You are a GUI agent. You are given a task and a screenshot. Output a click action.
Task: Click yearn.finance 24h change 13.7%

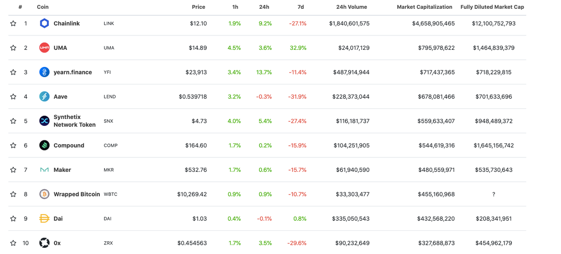tap(264, 72)
